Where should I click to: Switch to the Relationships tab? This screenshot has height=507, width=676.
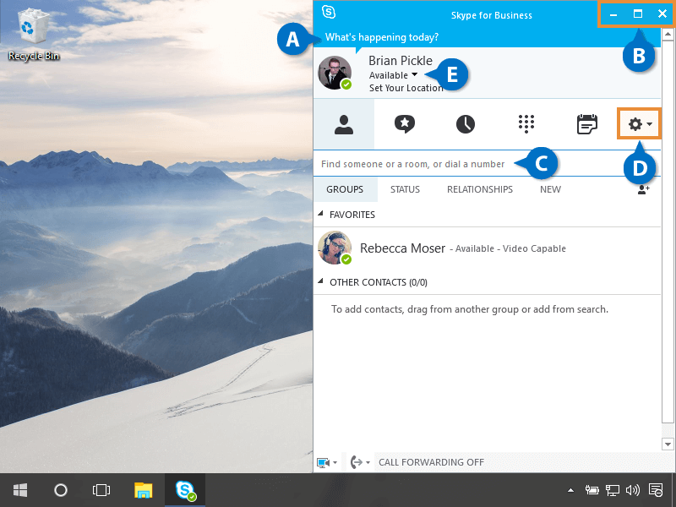tap(479, 189)
